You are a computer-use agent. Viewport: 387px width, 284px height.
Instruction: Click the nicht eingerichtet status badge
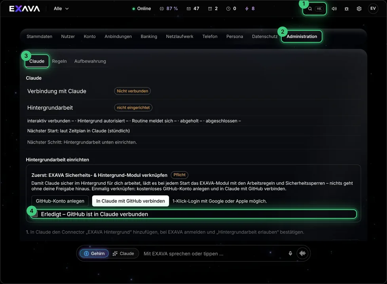tap(133, 108)
